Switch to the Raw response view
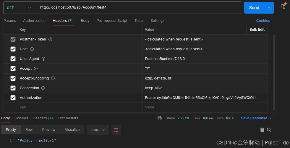 (29, 130)
